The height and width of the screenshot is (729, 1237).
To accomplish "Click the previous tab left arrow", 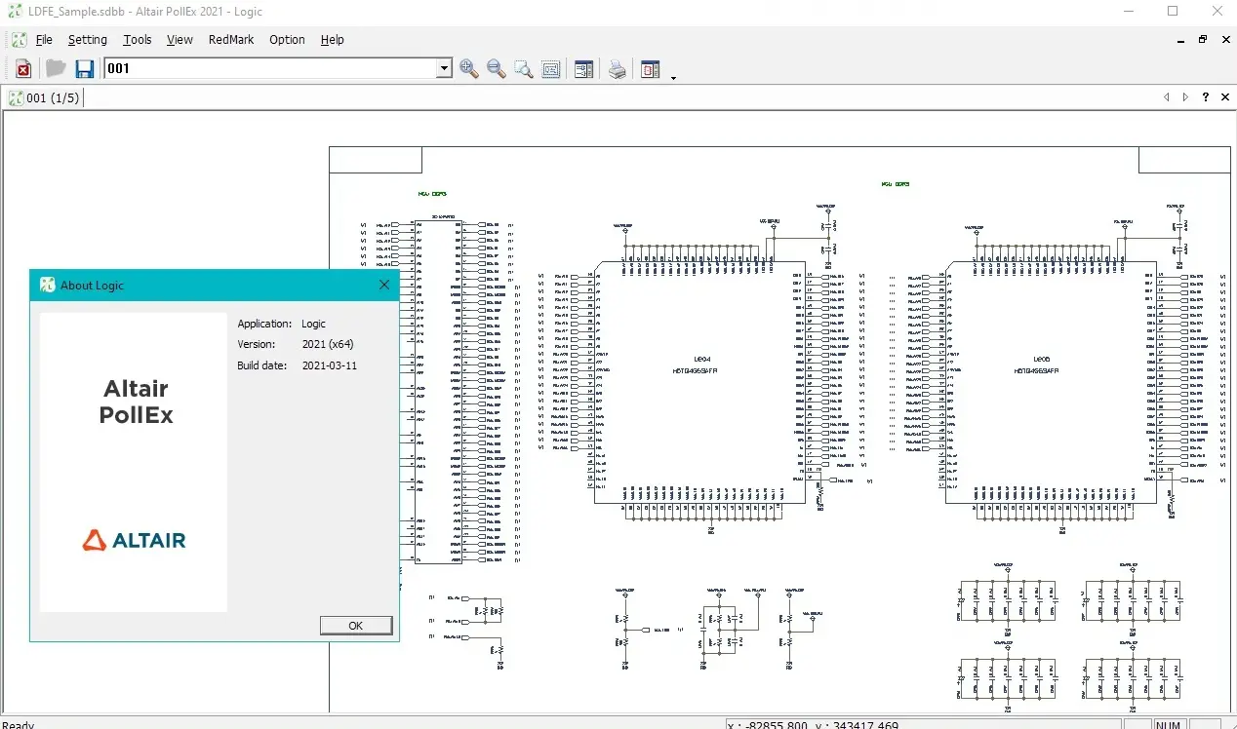I will click(1167, 97).
